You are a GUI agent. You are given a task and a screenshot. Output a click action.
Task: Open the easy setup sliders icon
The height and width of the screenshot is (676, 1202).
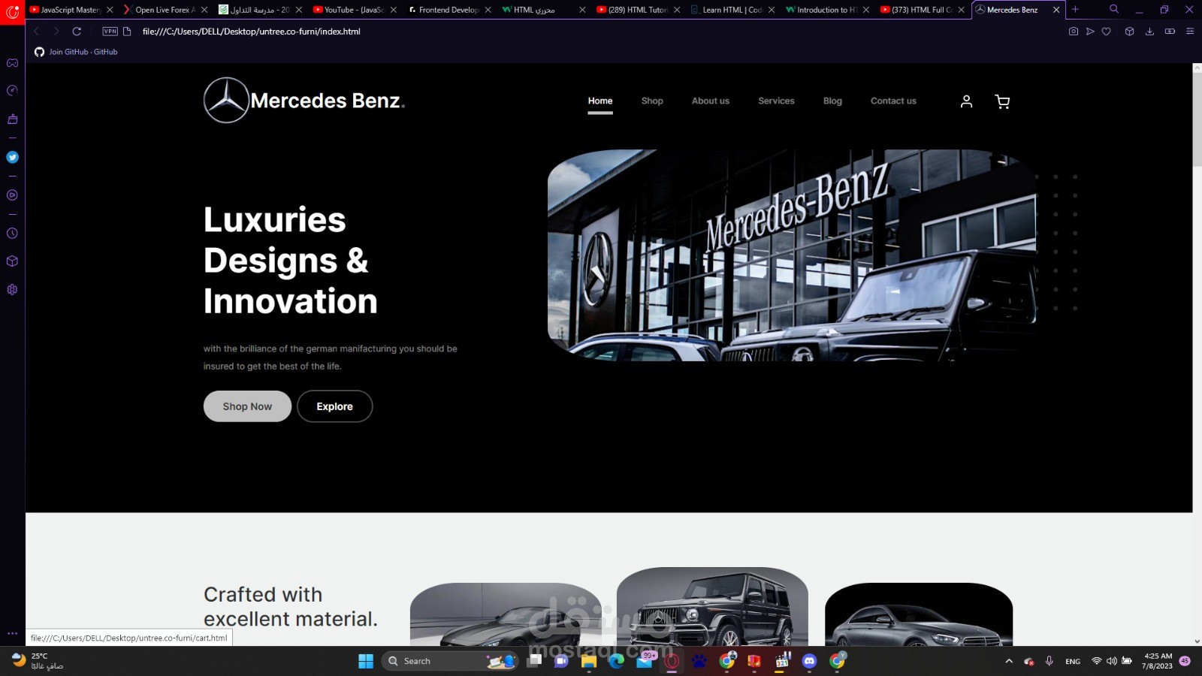point(1189,32)
